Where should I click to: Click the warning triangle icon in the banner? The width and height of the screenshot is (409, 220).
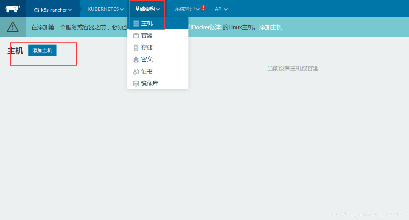pyautogui.click(x=13, y=27)
